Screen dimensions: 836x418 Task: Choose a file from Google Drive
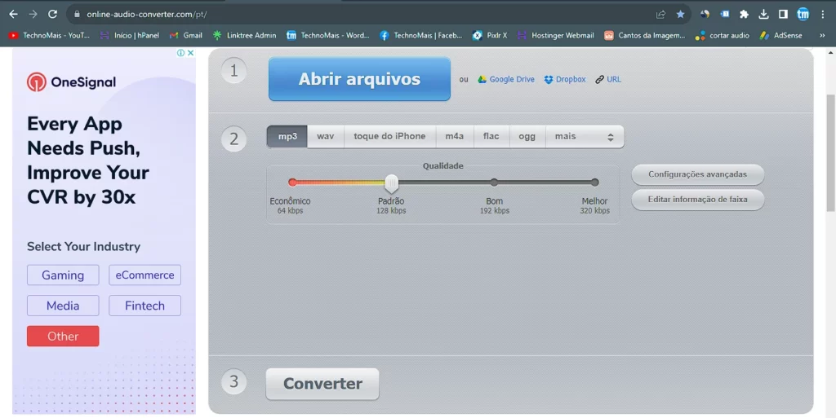(506, 79)
